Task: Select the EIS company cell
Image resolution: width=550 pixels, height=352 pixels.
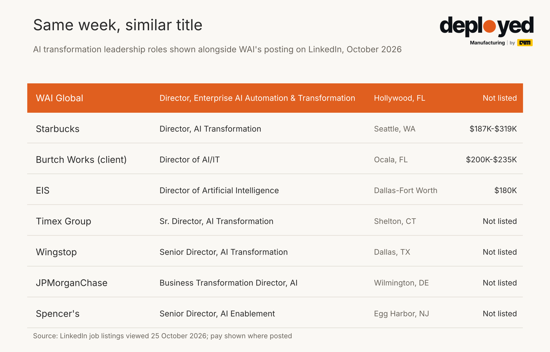Action: [43, 191]
